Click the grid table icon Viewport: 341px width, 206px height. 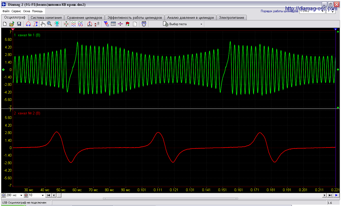point(113,24)
